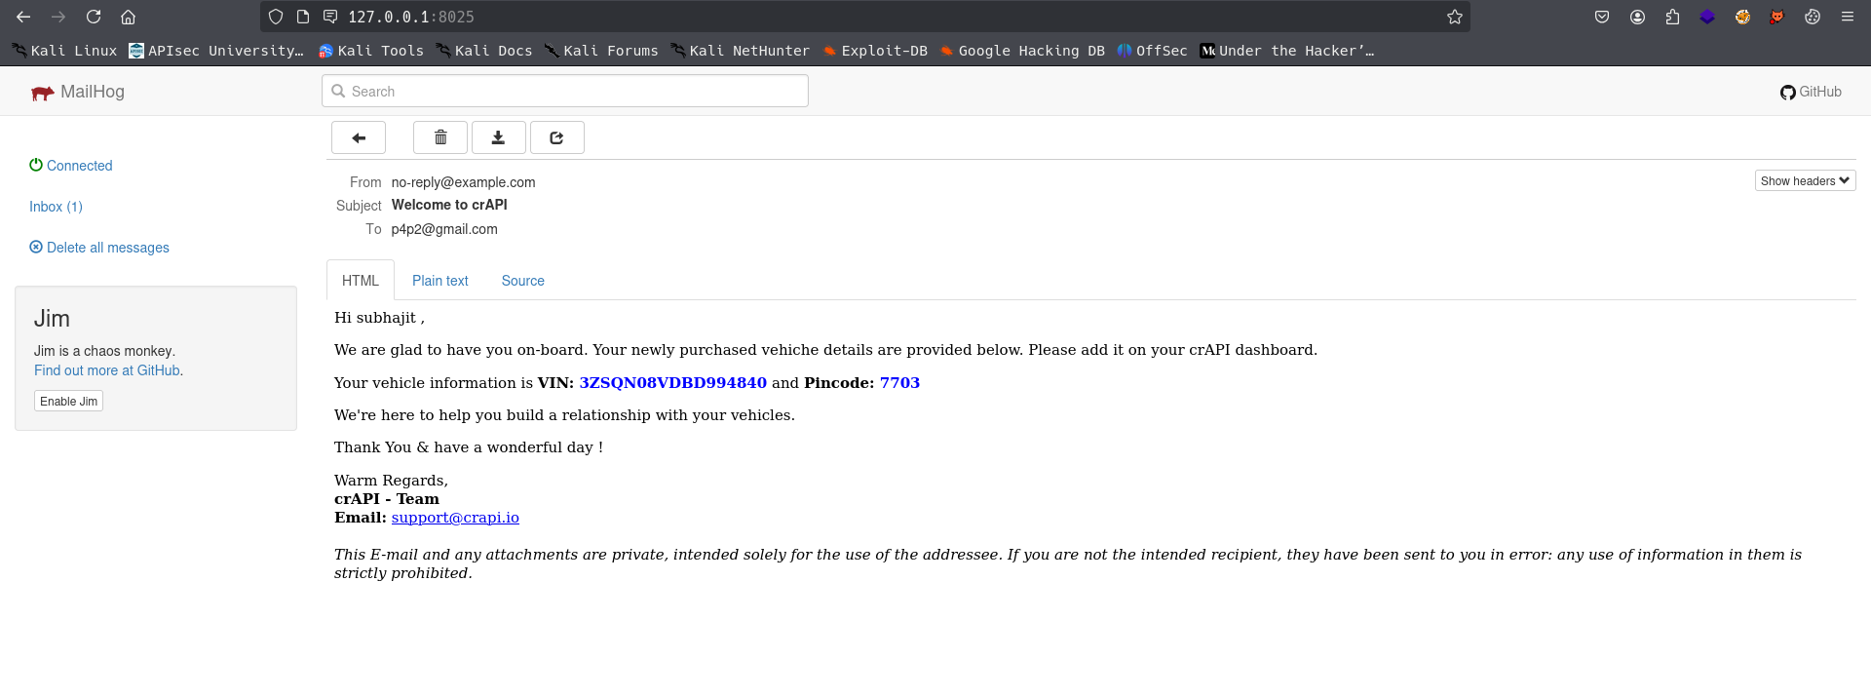Reload the page with the refresh icon

94,17
